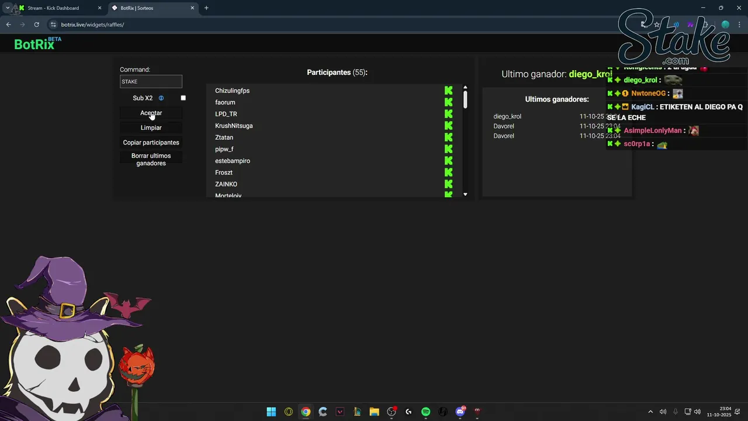Click the Participantes (55) heading
This screenshot has width=748, height=421.
(337, 73)
